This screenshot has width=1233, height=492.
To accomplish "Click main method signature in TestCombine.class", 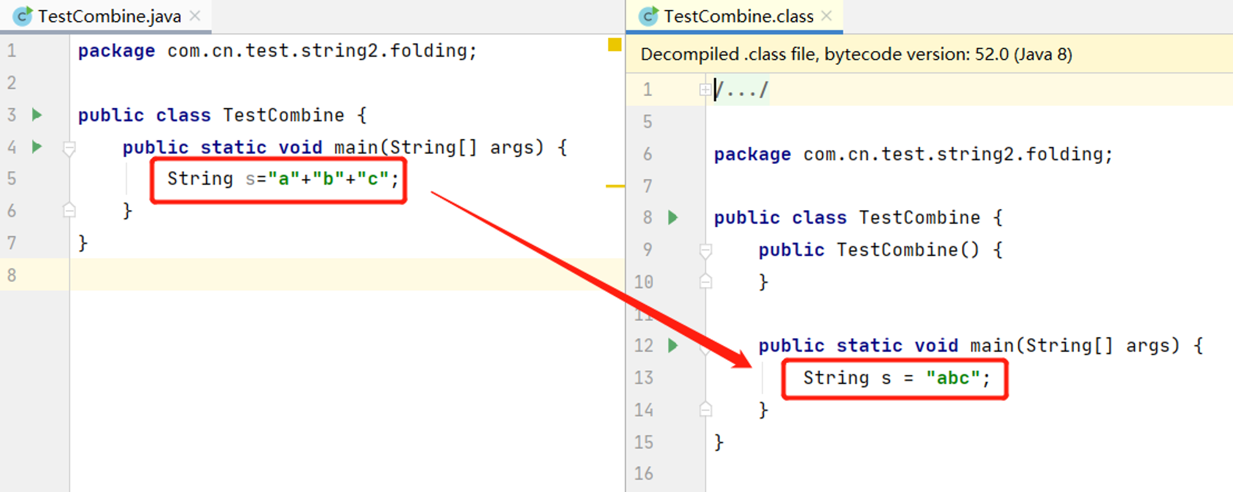I will [x=981, y=345].
